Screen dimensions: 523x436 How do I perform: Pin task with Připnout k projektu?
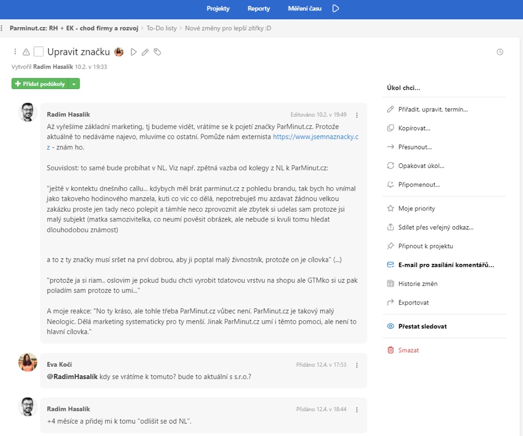pyautogui.click(x=425, y=246)
